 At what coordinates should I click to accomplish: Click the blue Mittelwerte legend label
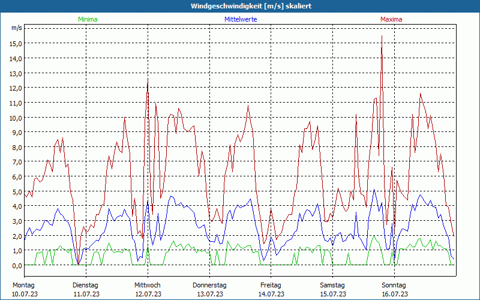click(x=240, y=19)
